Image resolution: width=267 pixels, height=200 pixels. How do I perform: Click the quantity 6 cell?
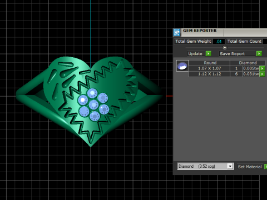point(236,74)
